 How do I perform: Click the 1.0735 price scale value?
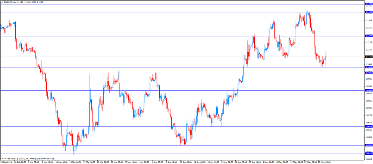point(369,115)
